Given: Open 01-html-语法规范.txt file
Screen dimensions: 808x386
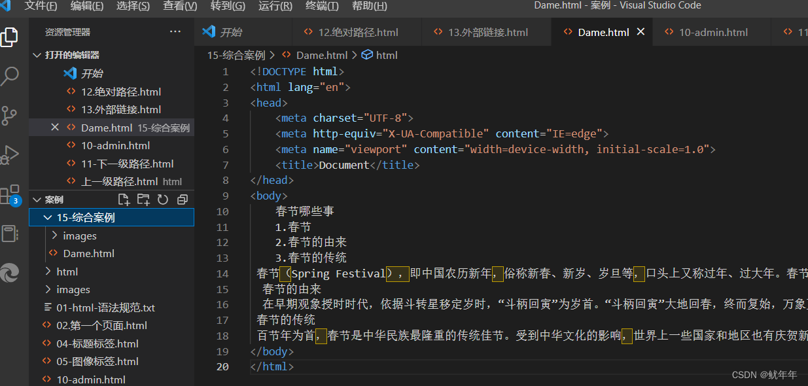Looking at the screenshot, I should [x=112, y=307].
